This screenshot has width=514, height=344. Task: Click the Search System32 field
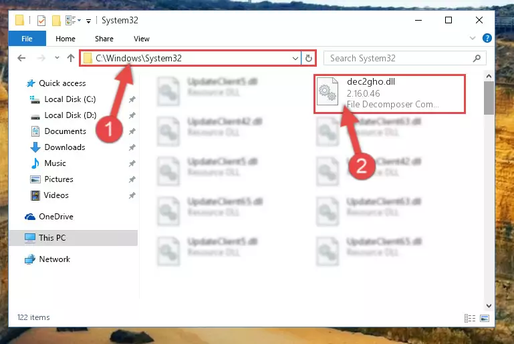(405, 58)
